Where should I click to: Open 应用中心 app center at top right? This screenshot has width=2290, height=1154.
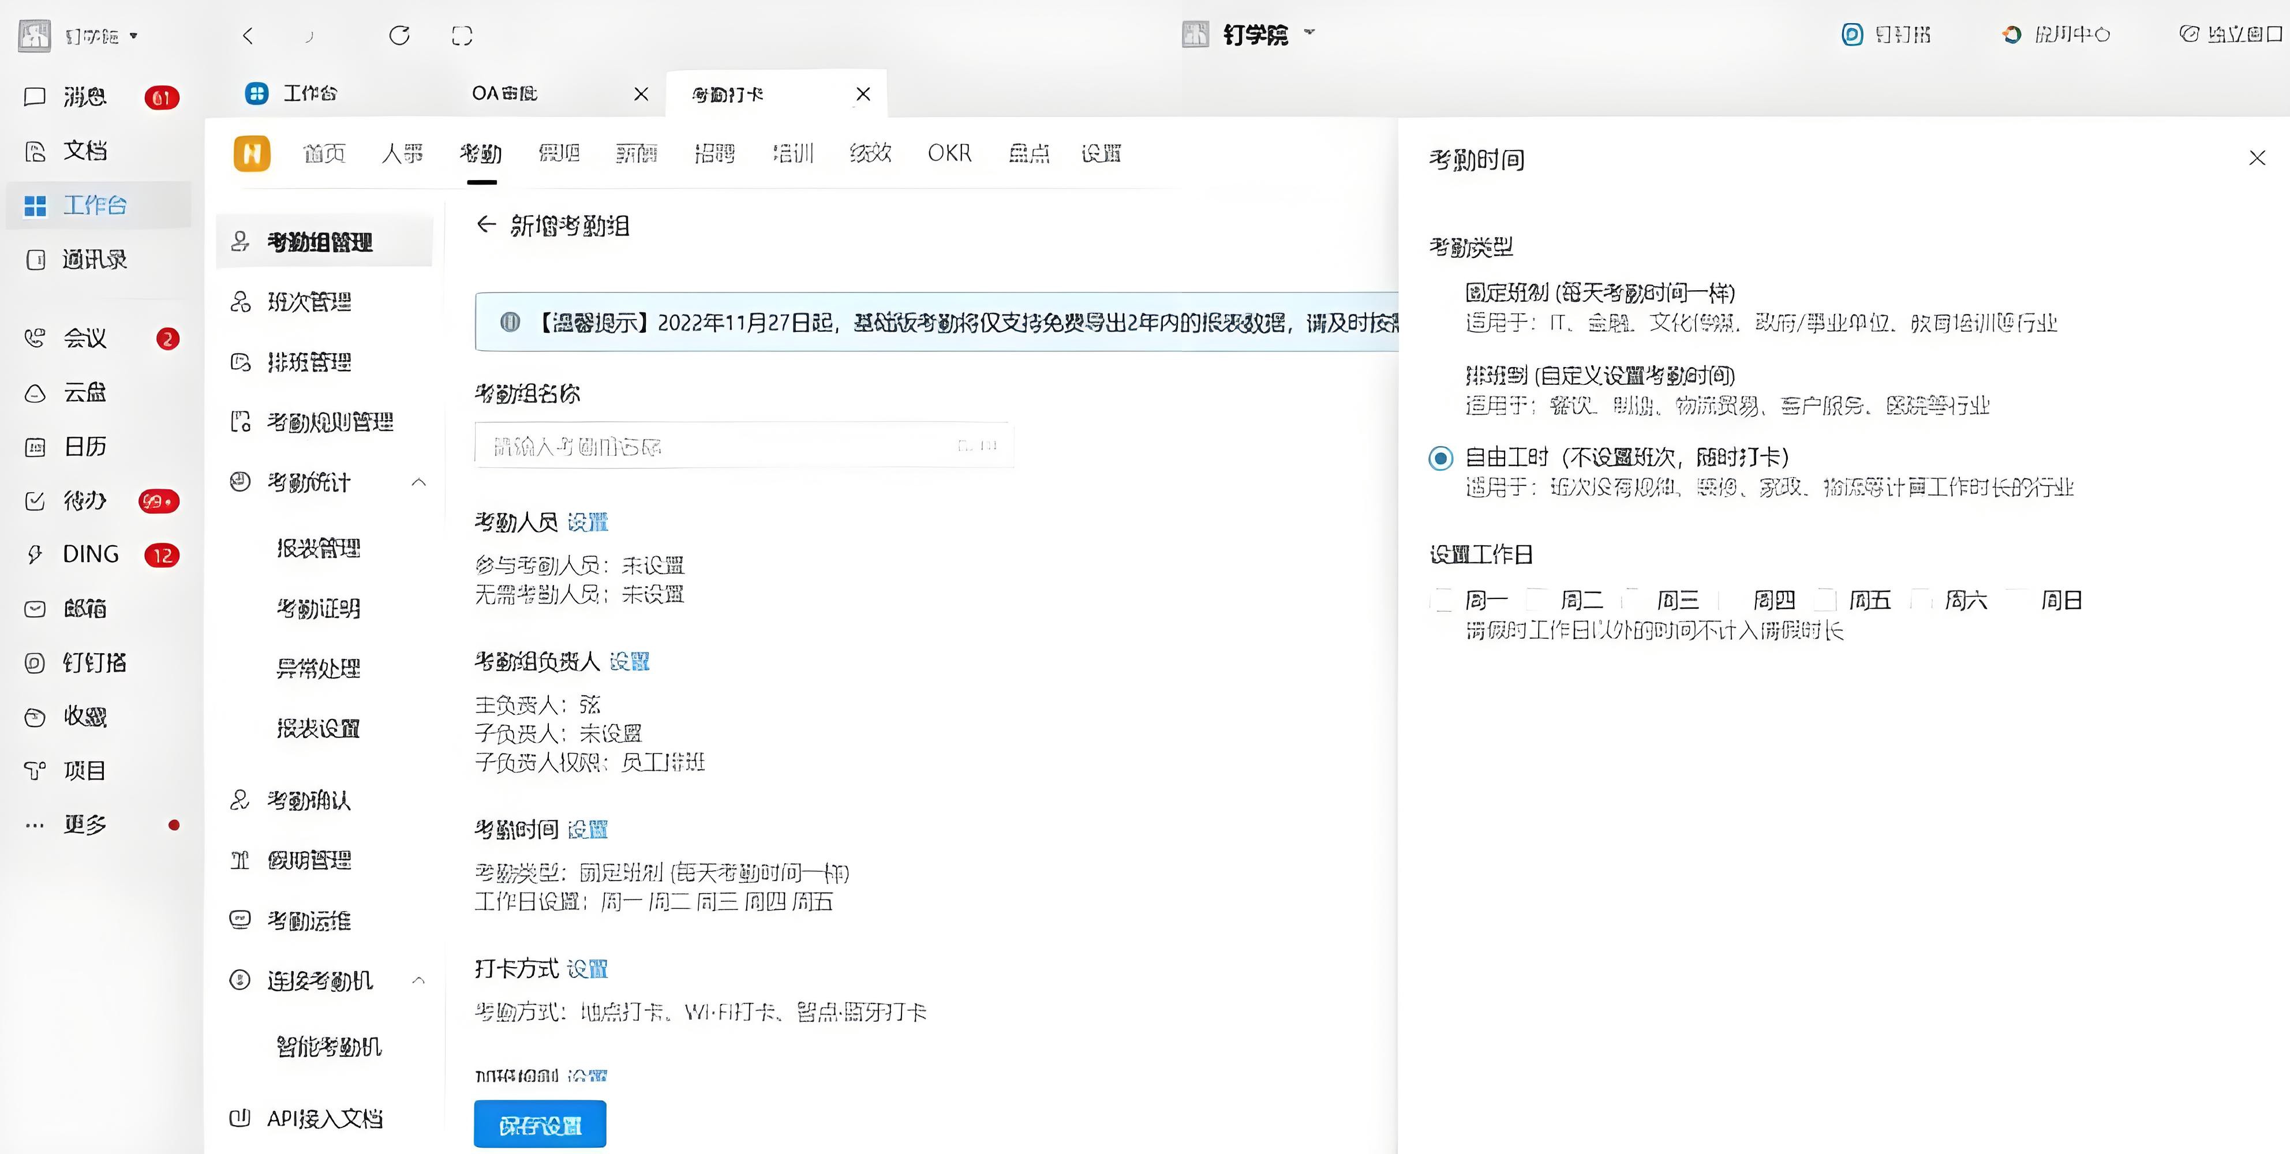(2056, 35)
